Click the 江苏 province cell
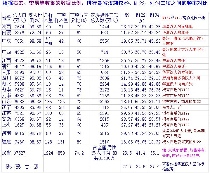 coord(6,113)
